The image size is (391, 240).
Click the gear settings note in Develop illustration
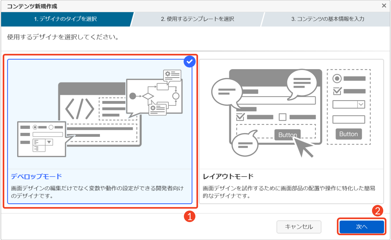172,75
